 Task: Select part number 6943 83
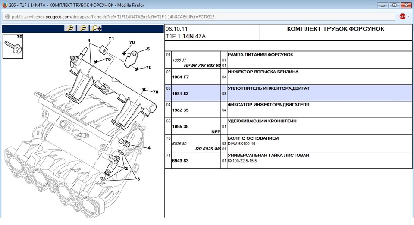click(180, 161)
